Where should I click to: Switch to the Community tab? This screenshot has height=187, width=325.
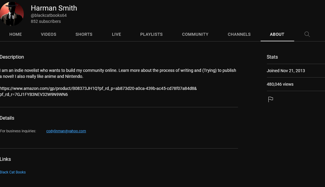[x=195, y=34]
